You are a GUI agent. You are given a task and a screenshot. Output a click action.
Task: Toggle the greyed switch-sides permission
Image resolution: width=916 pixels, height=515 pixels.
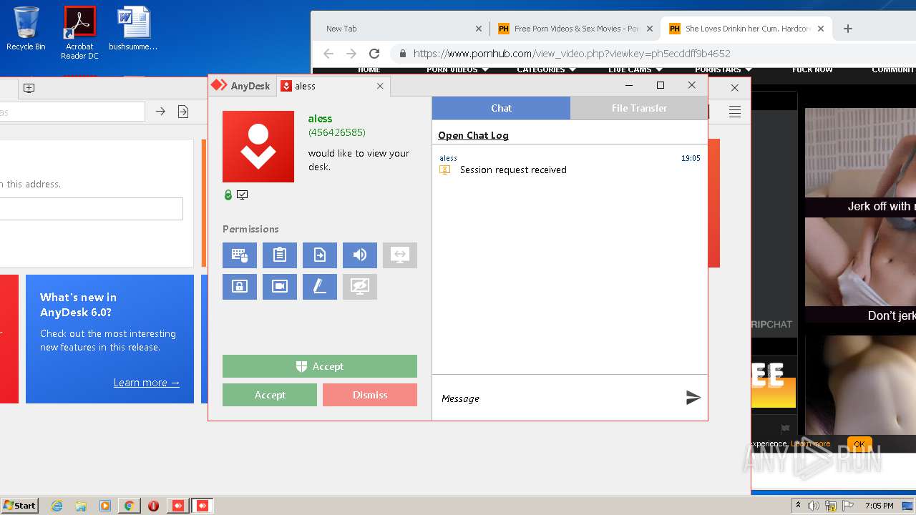[x=400, y=255]
